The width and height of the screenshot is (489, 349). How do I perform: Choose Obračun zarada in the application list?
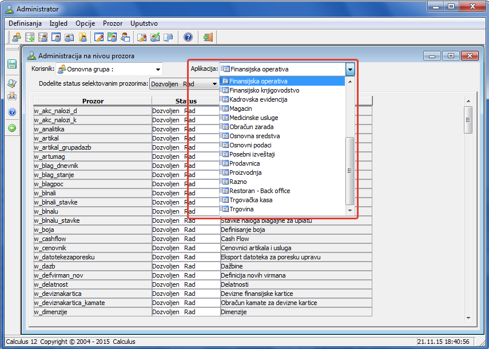(x=251, y=127)
